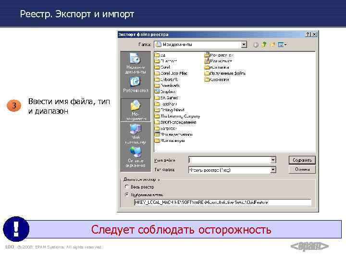Image resolution: width=346 pixels, height=259 pixels.
Task: Open Сетевое окружение in the places bar
Action: coord(135,157)
